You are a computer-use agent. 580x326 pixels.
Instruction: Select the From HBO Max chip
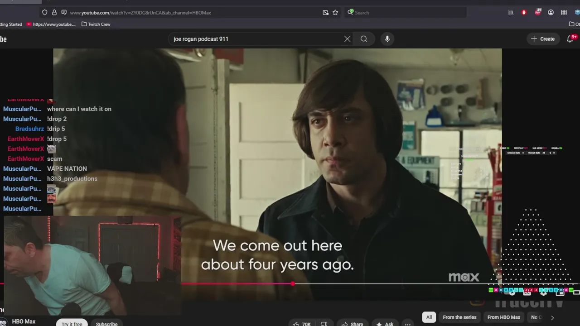504,317
